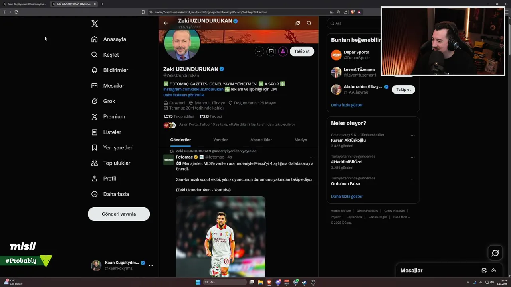The image size is (511, 287).
Task: Open Topluluklar communities
Action: click(x=111, y=163)
